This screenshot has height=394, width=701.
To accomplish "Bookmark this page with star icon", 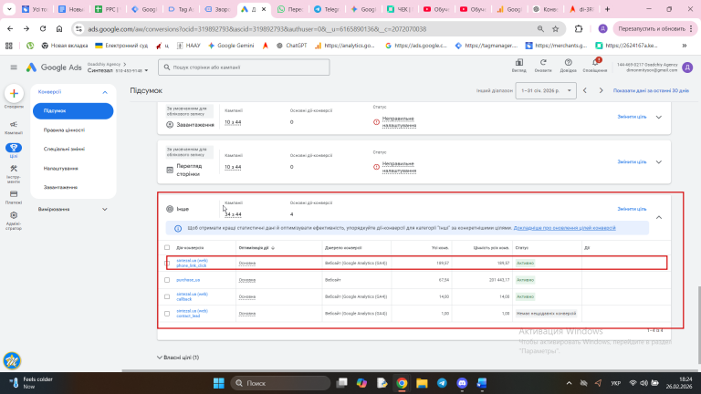I will 555,28.
